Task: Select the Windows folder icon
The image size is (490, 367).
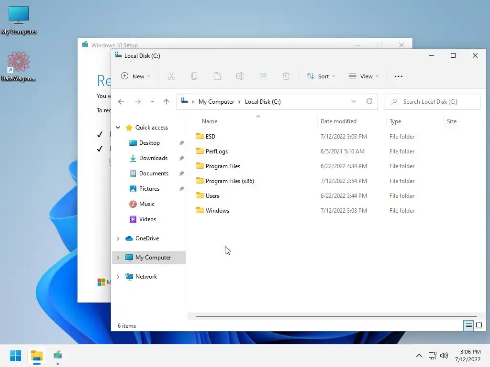Action: coord(200,210)
